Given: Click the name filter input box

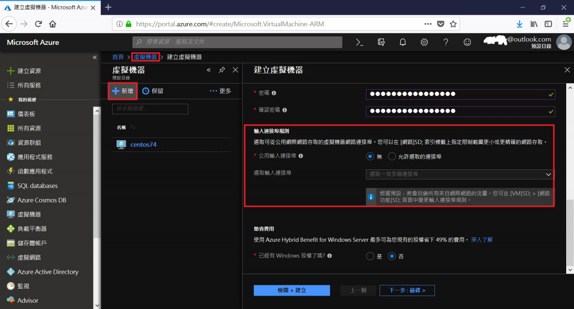Looking at the screenshot, I should pos(150,109).
